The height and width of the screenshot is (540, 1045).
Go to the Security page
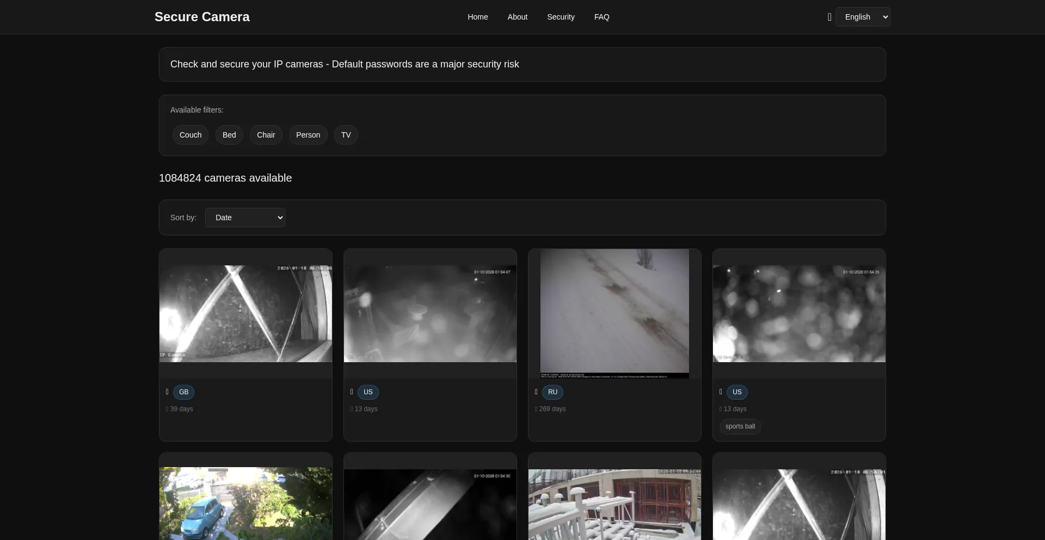pos(561,17)
